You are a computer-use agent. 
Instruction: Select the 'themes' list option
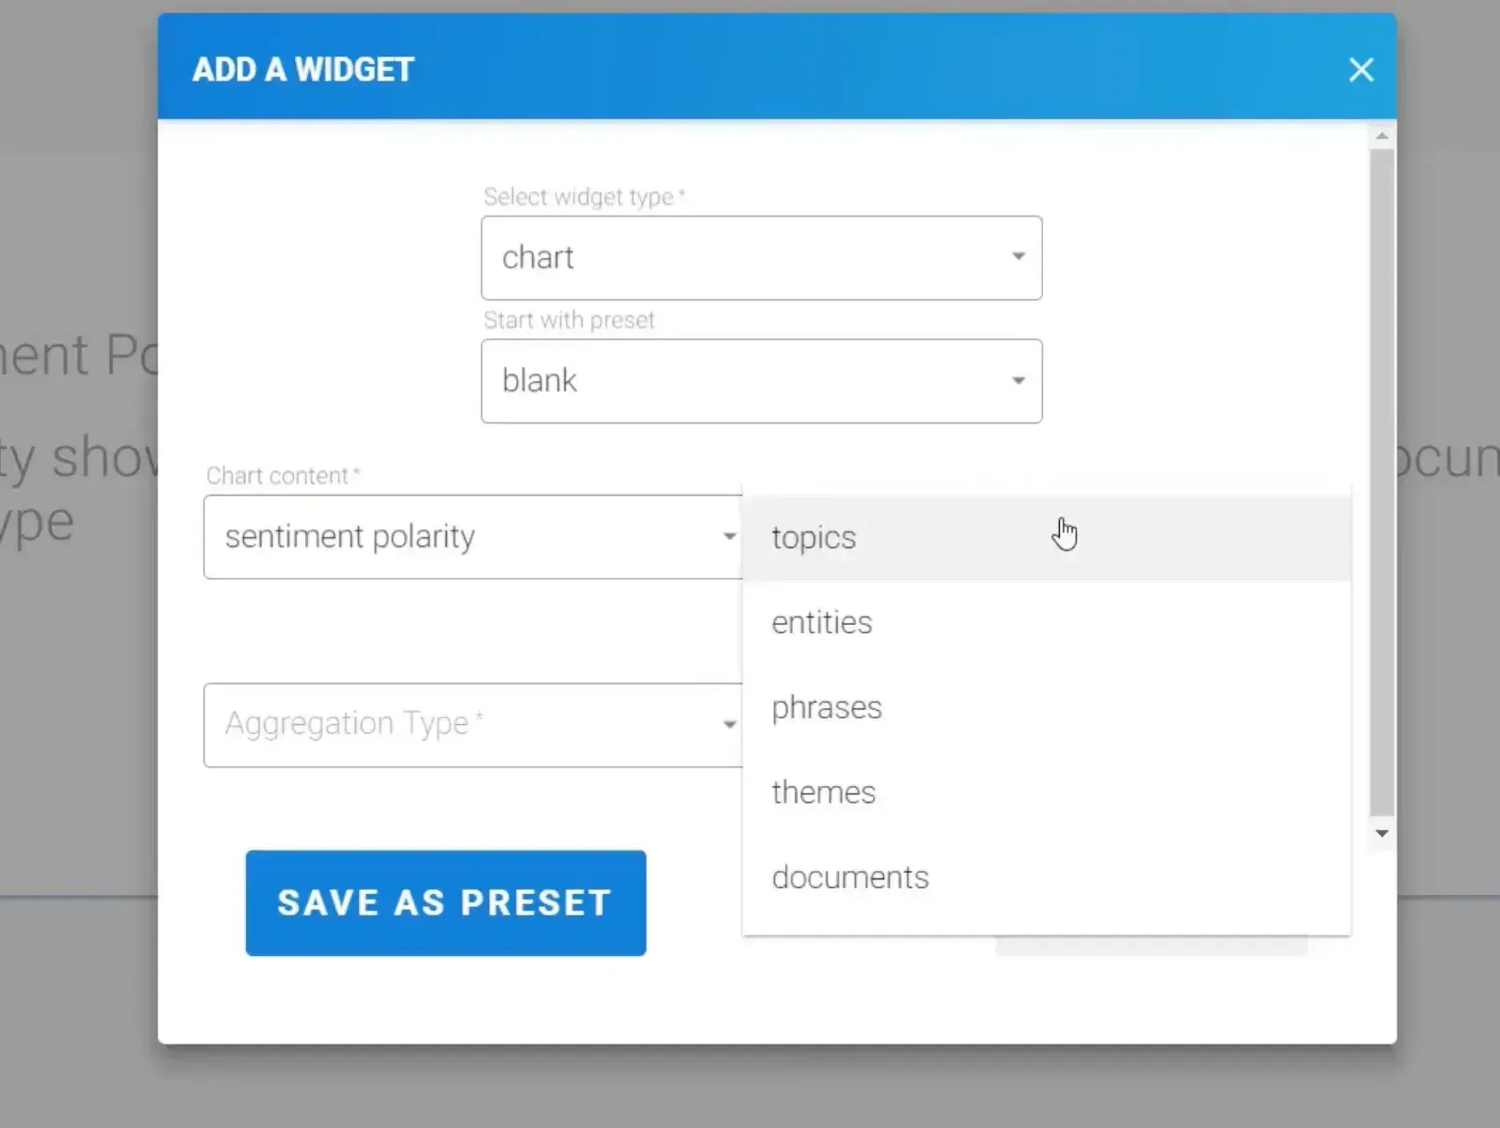coord(824,793)
